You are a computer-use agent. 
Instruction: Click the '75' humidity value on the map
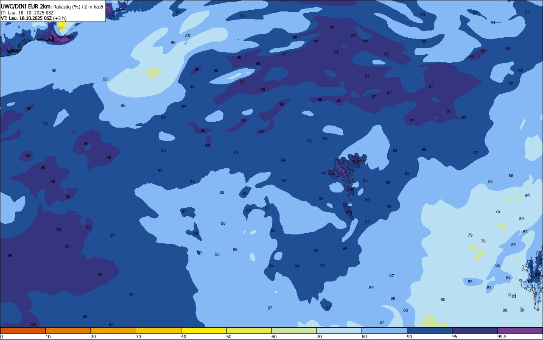498,212
